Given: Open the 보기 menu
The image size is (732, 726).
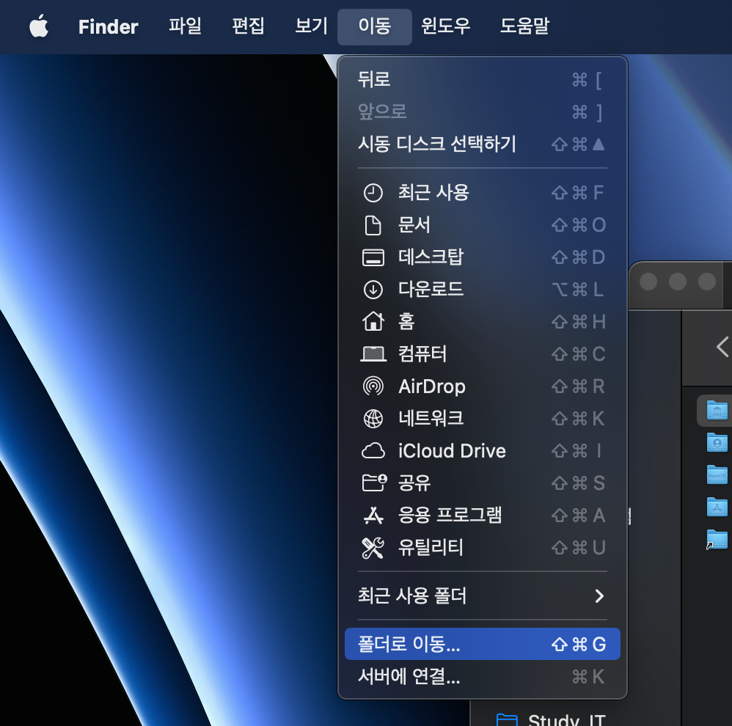Looking at the screenshot, I should point(312,26).
